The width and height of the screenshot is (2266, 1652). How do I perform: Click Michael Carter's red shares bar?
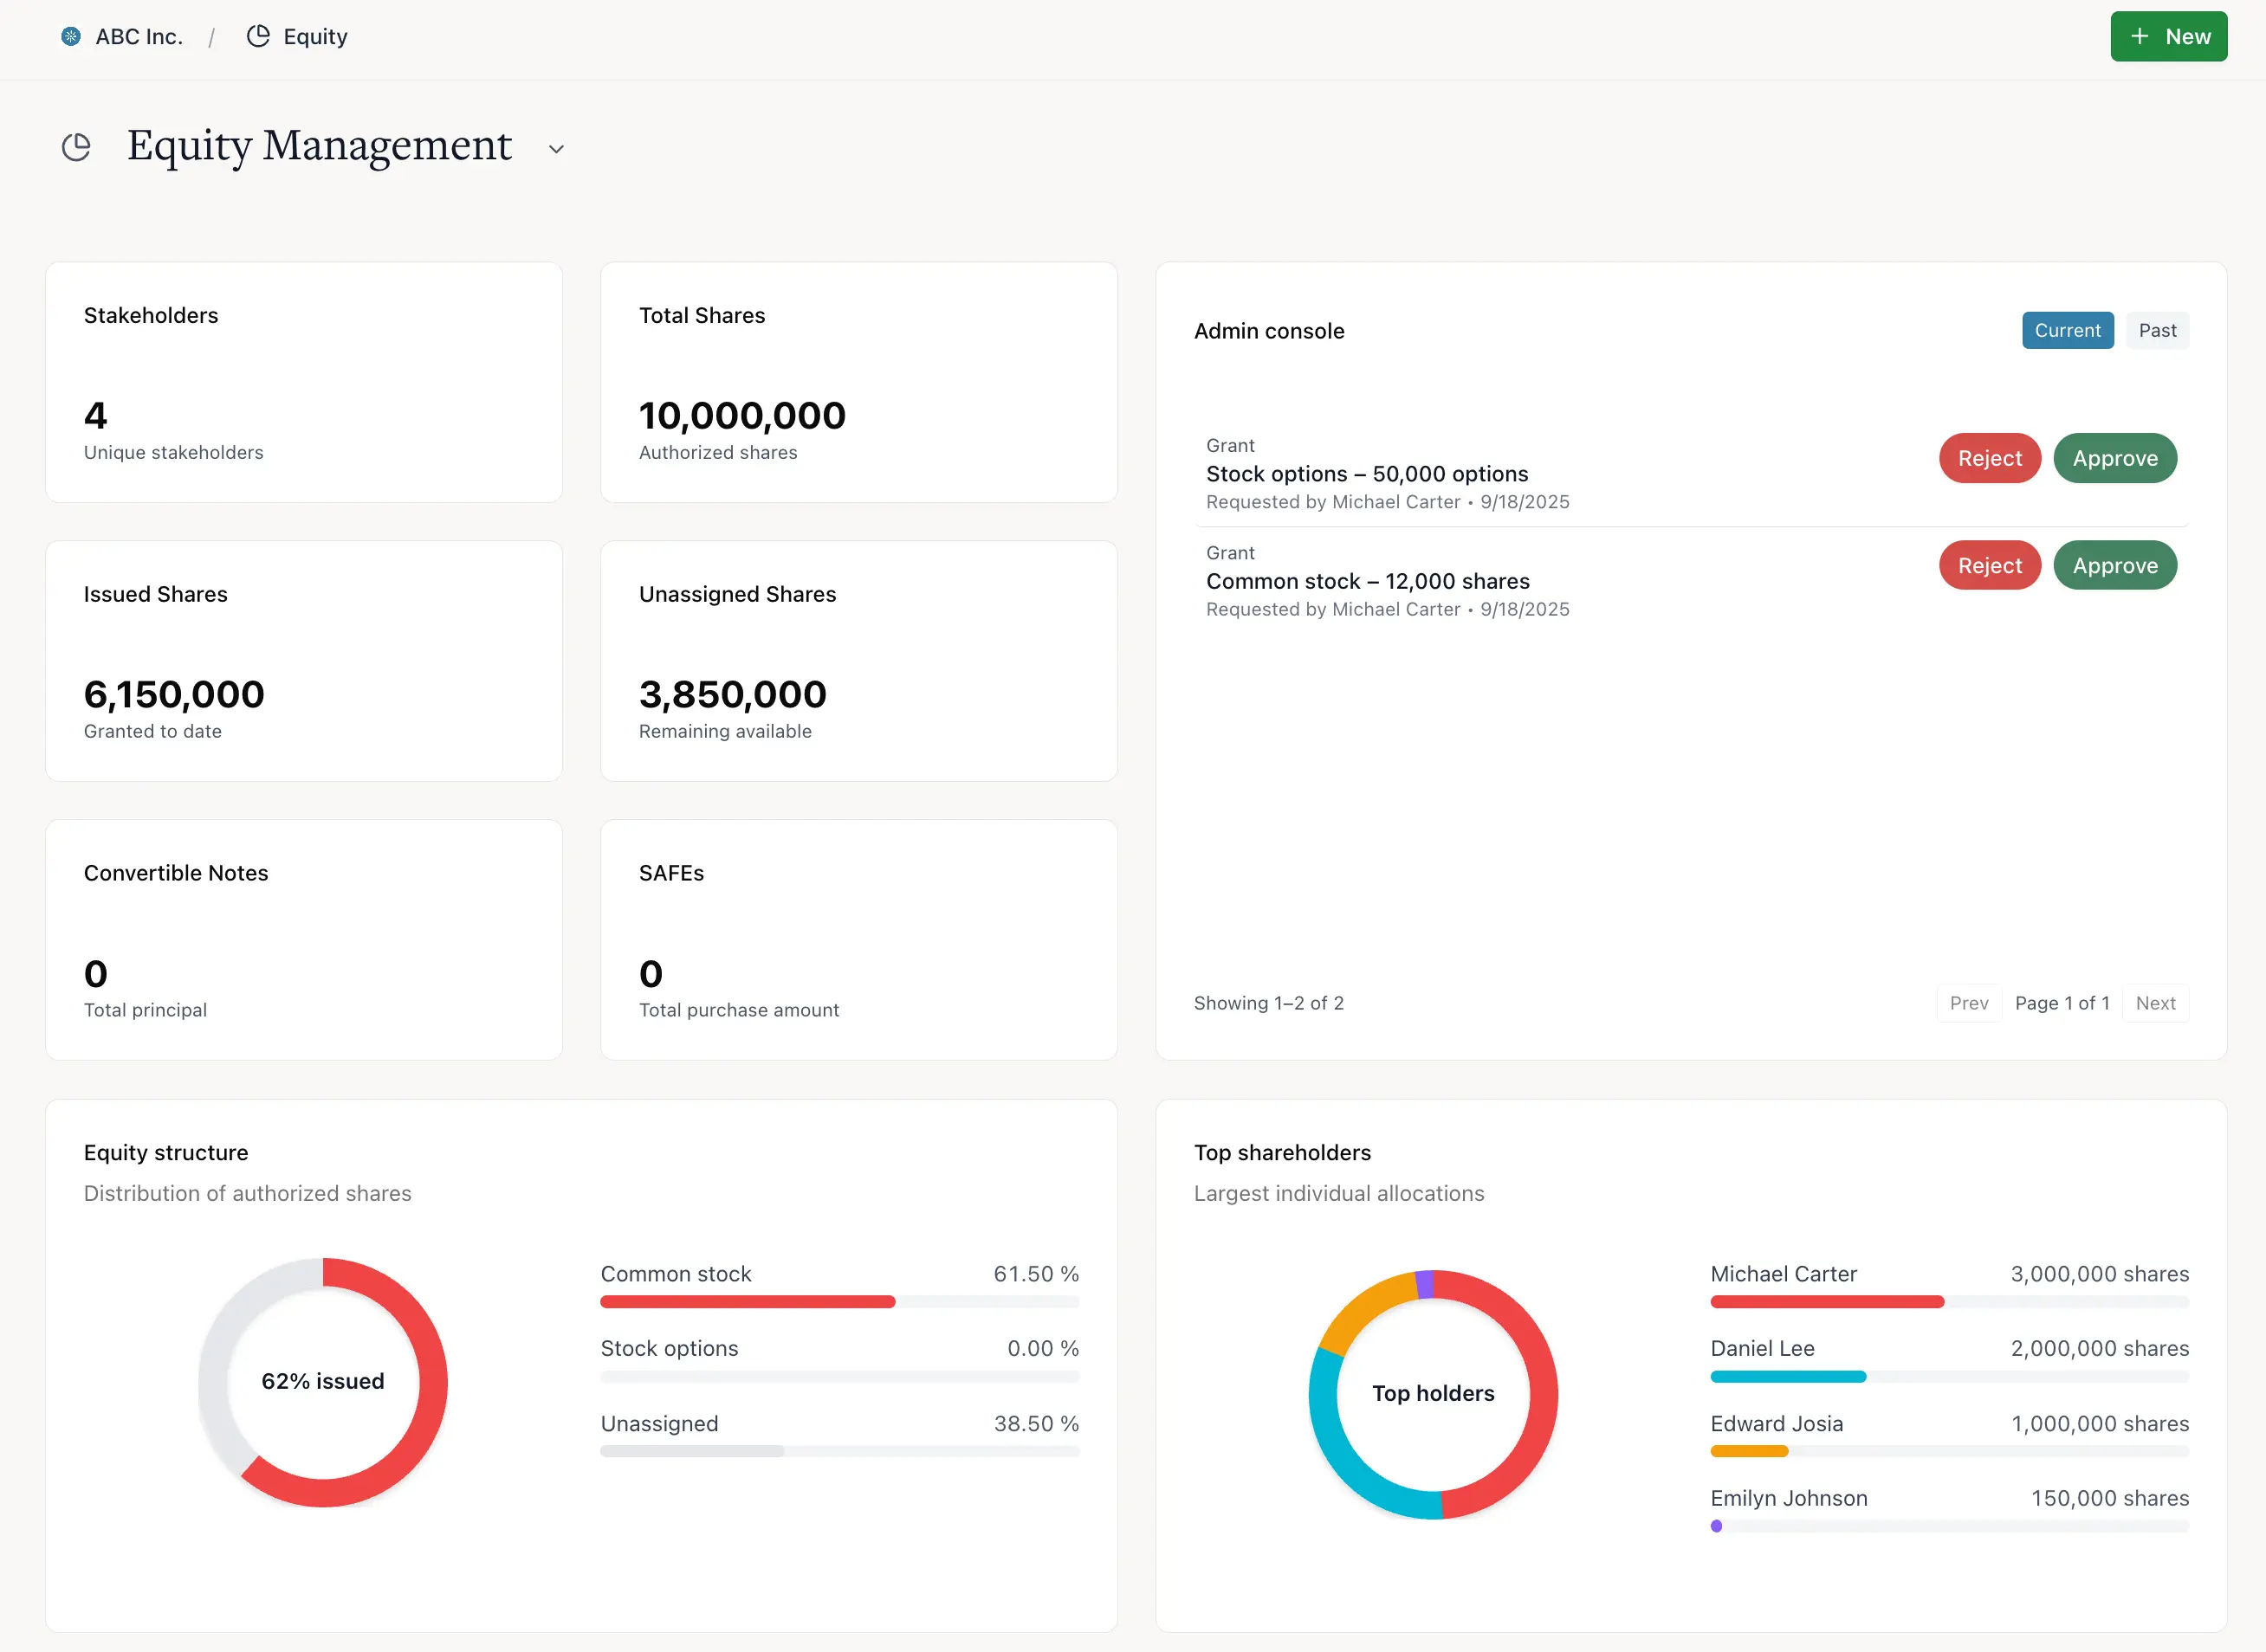(1826, 1302)
